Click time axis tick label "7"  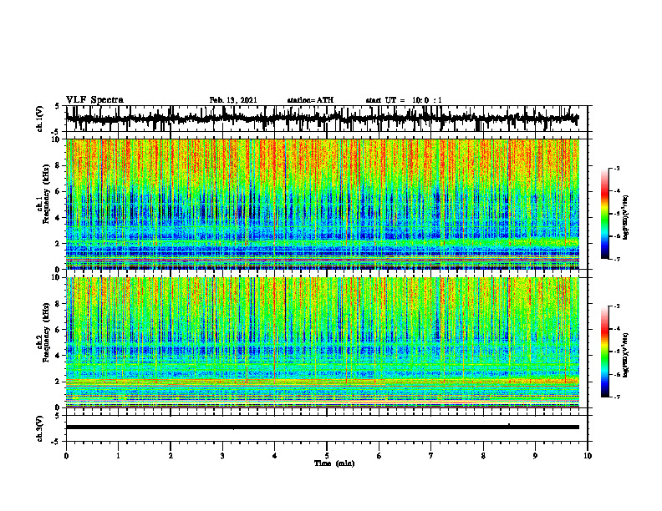(431, 456)
